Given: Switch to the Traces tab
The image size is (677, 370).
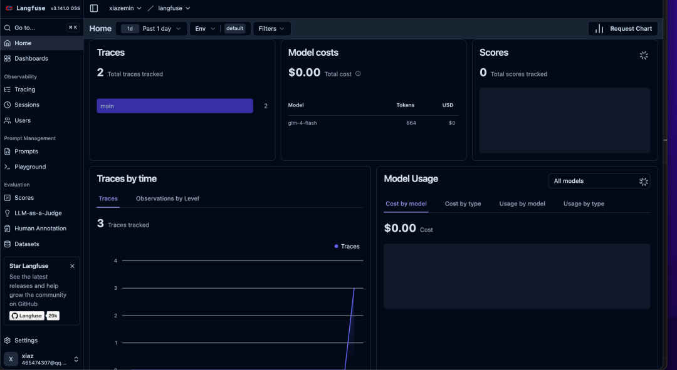Looking at the screenshot, I should 108,199.
